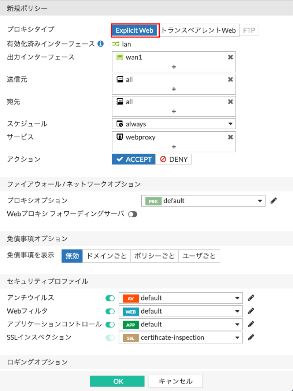The image size is (293, 391).
Task: Add a service with plus
Action: point(174,147)
